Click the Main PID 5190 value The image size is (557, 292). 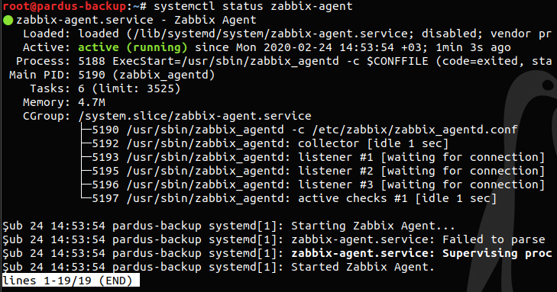[x=147, y=75]
